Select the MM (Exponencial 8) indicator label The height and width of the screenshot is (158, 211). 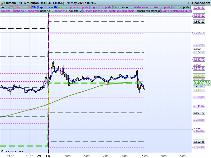[x=44, y=7]
